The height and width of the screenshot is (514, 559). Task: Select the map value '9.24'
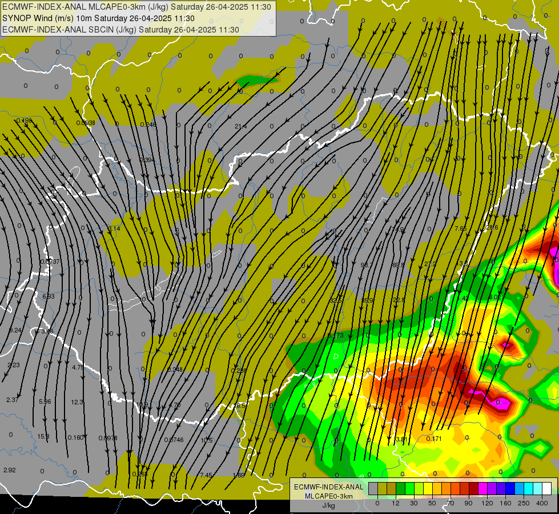coord(15,330)
